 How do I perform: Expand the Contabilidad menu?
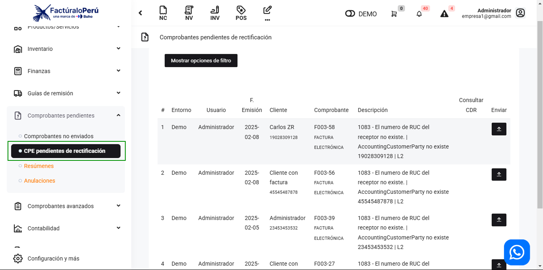(x=66, y=228)
